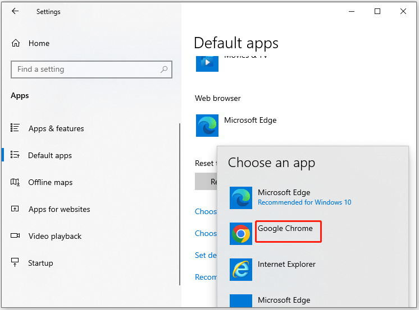Open Apps for websites section

point(59,210)
